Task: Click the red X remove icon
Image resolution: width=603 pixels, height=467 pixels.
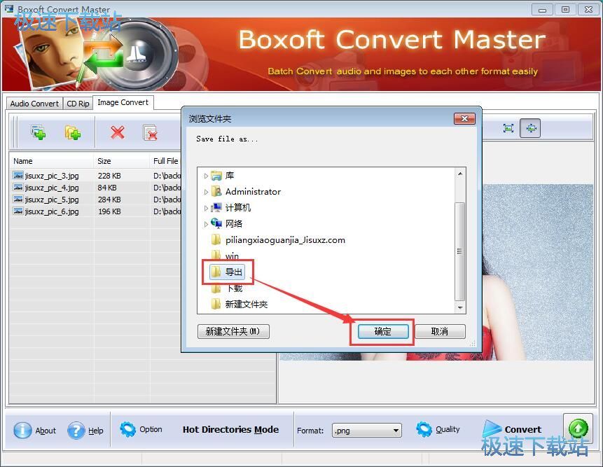Action: pyautogui.click(x=117, y=132)
